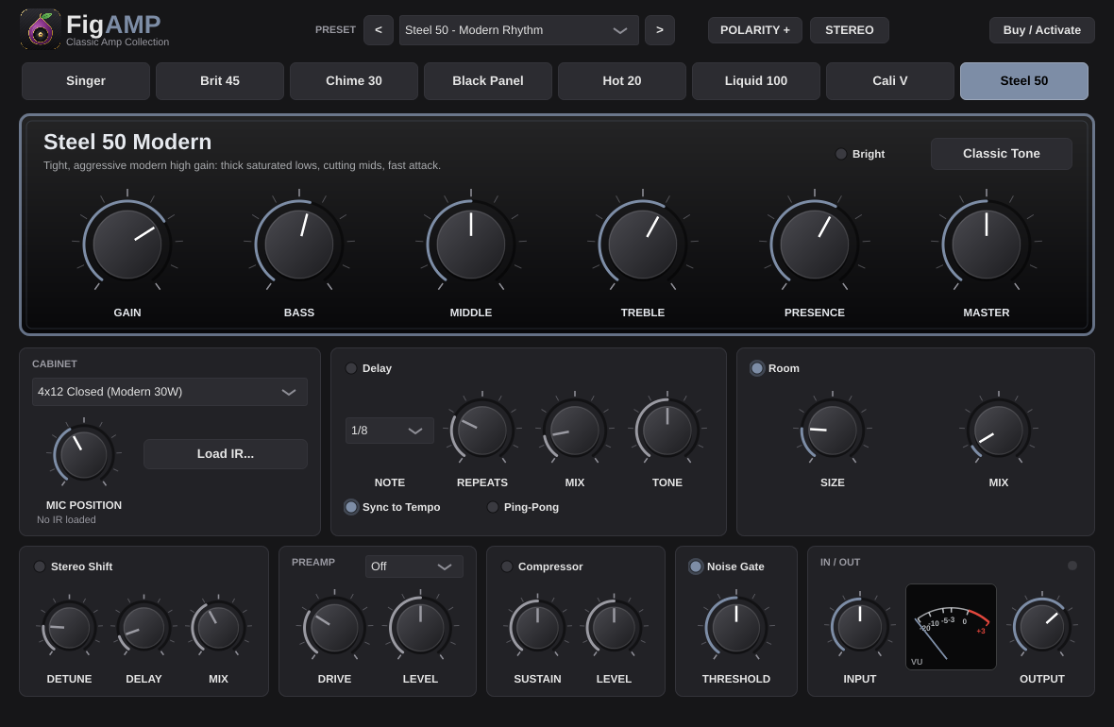Screen dimensions: 1114x727
Task: Click the OUTPUT level knob
Action: click(x=1041, y=628)
